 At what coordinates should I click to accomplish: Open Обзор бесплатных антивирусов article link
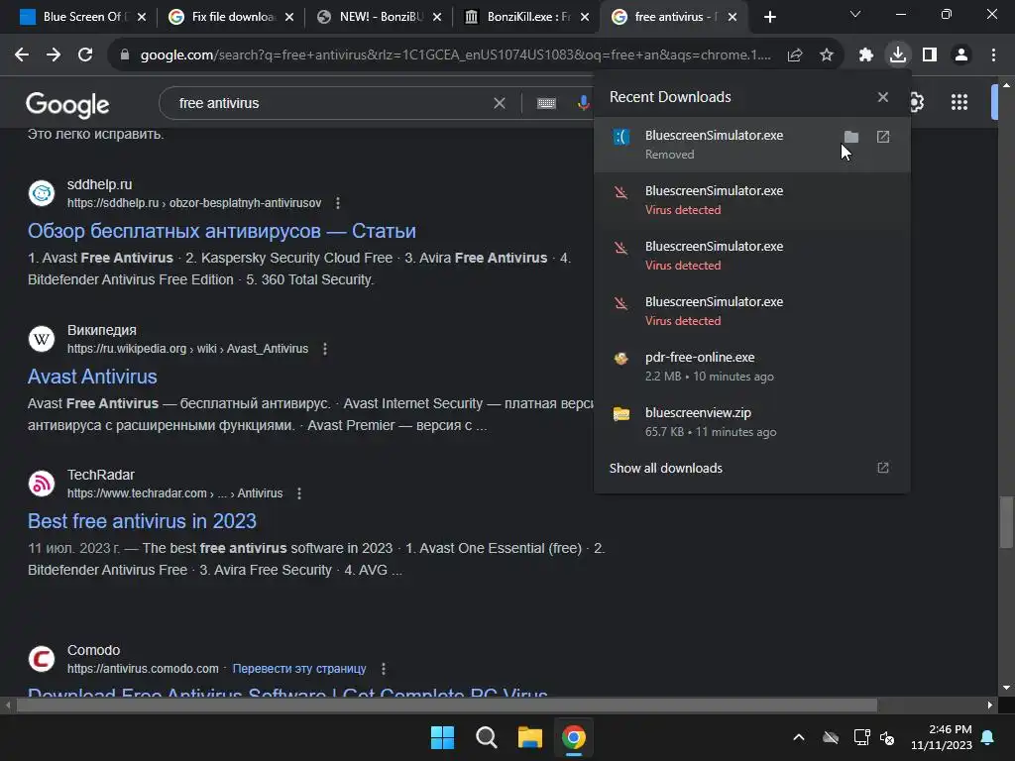coord(221,231)
